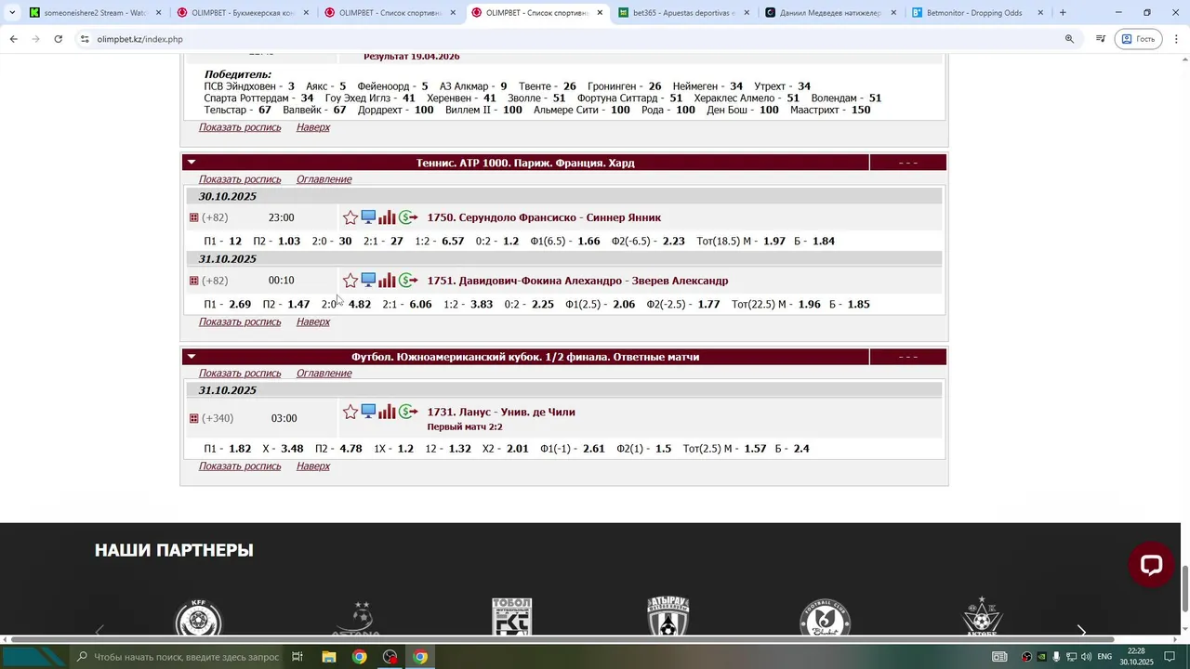Open live broadcast monitor icon for match 1750
Viewport: 1190px width, 669px height.
coord(368,217)
